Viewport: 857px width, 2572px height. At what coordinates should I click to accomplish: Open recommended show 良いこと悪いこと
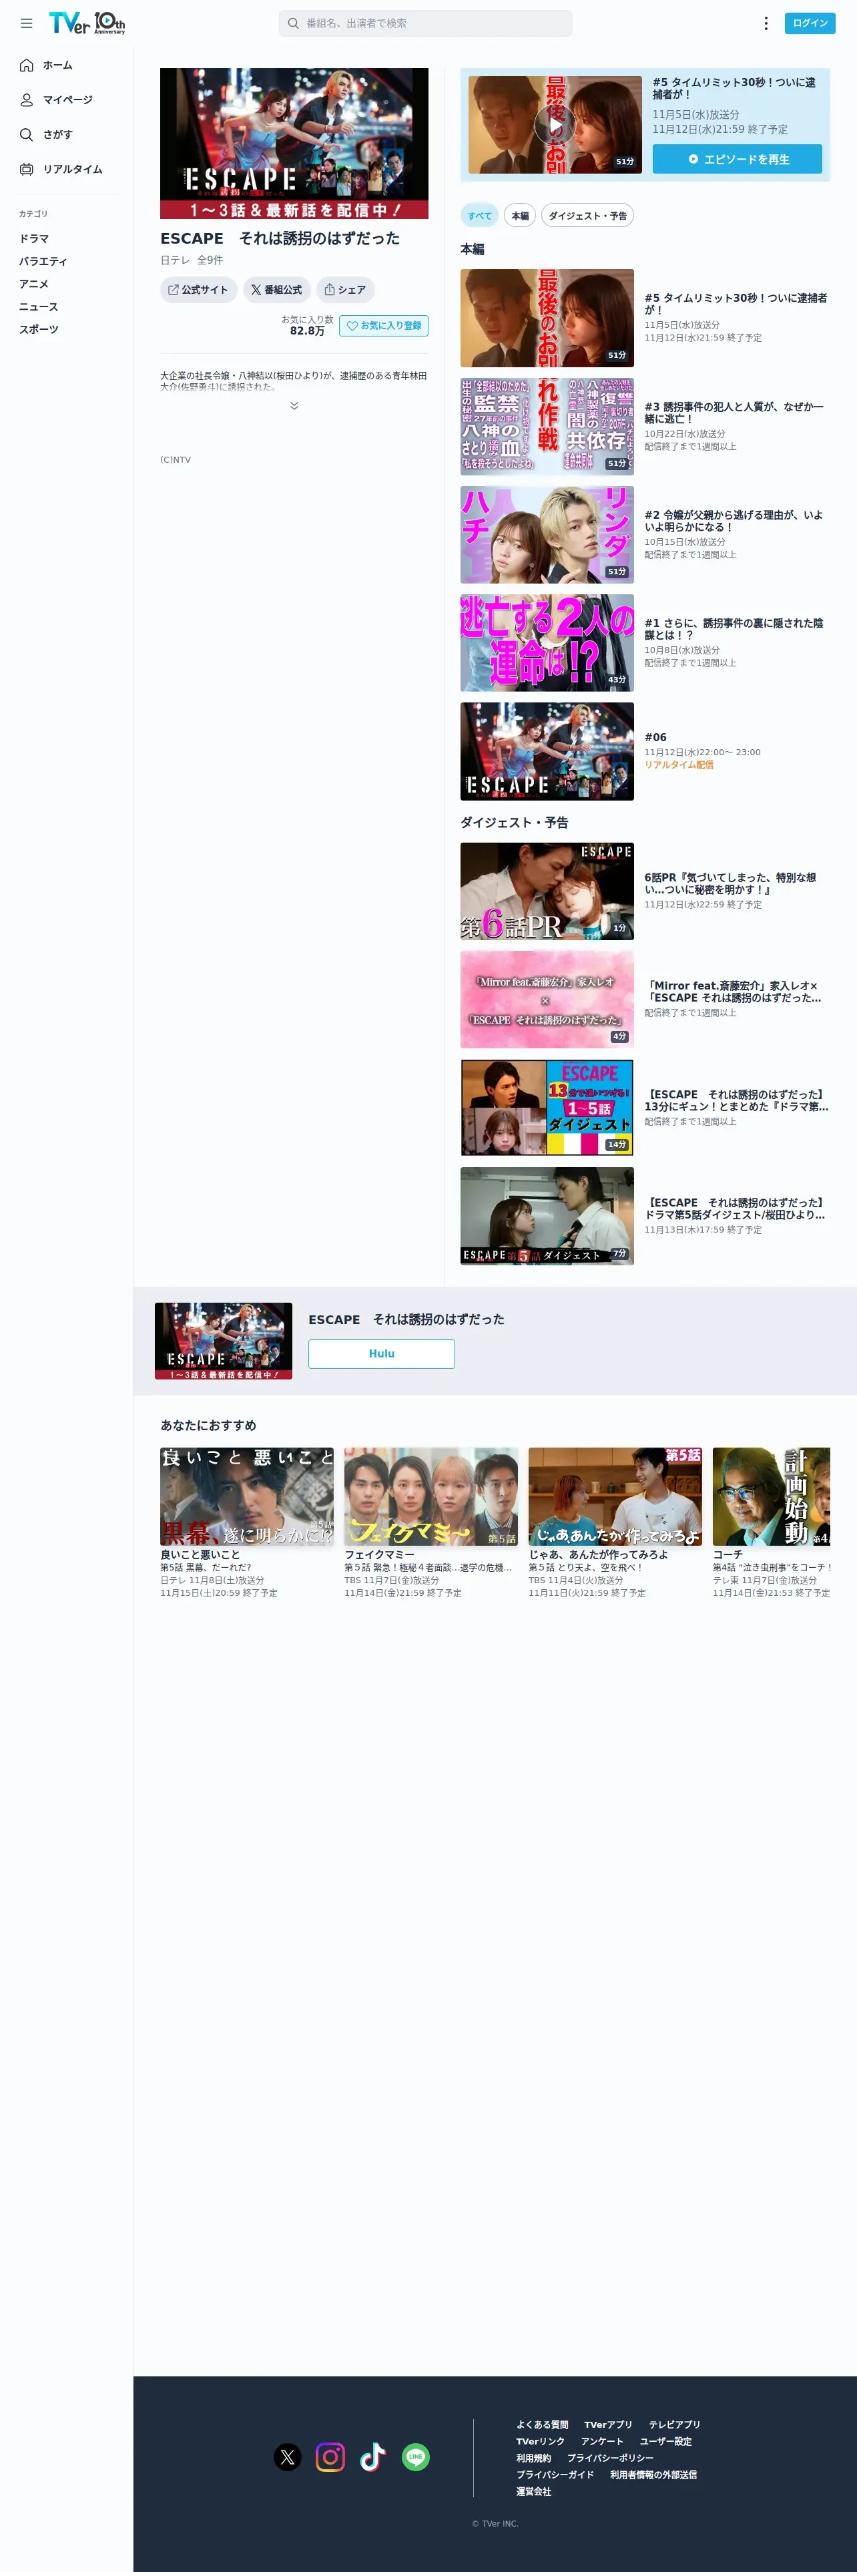[x=248, y=1522]
